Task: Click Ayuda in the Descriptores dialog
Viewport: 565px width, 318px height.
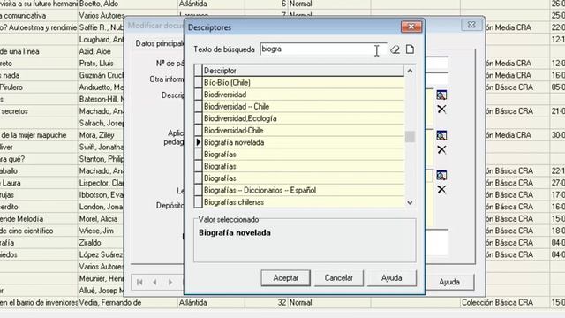Action: click(x=391, y=278)
